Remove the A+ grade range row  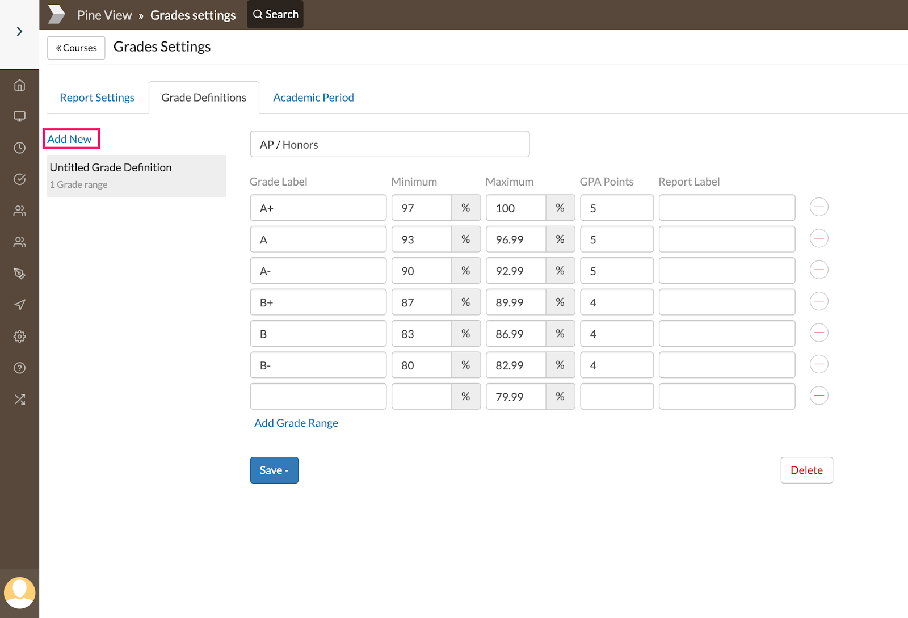(819, 207)
